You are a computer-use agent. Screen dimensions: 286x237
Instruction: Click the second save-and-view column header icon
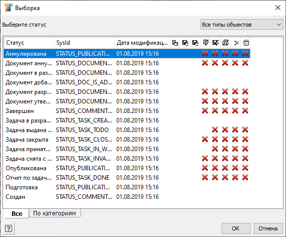pyautogui.click(x=185, y=43)
